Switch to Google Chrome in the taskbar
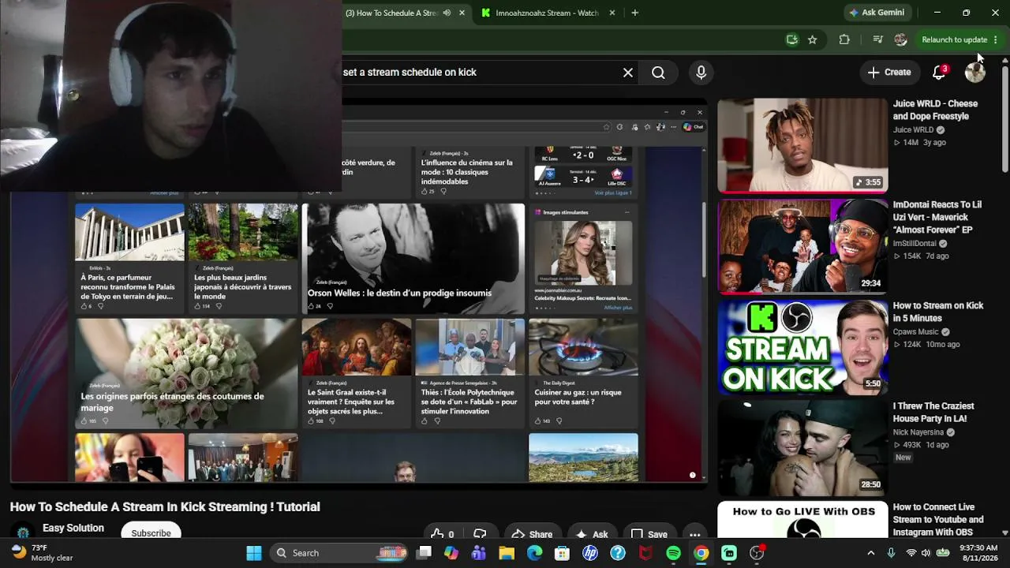Viewport: 1010px width, 568px height. (701, 553)
